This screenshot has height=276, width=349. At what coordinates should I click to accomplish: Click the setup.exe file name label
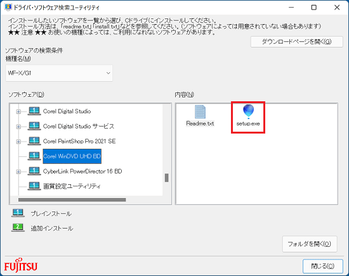pyautogui.click(x=248, y=123)
